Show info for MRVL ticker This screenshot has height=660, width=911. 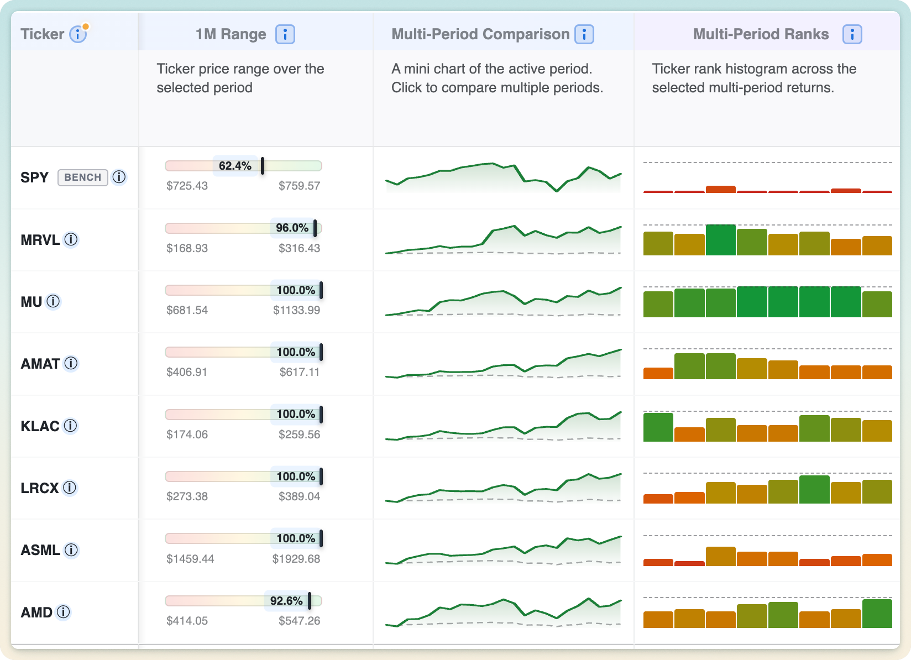click(71, 240)
